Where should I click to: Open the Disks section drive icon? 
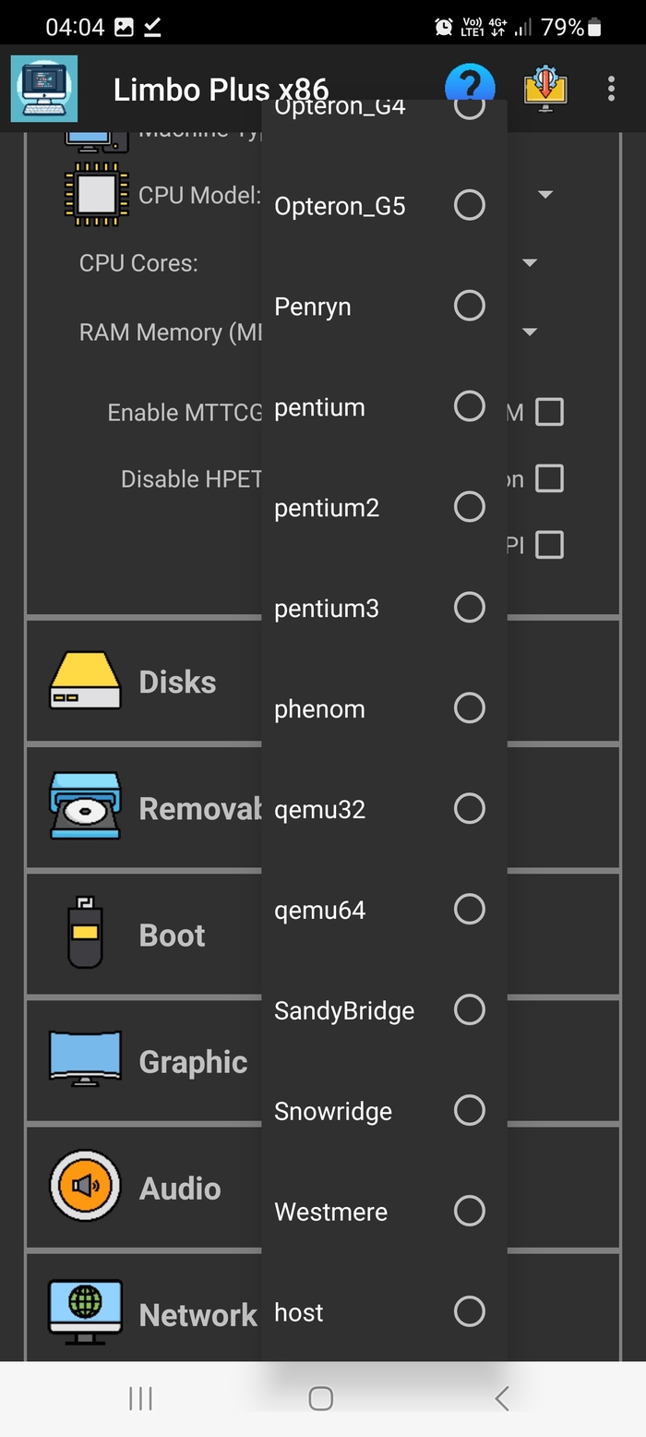85,682
